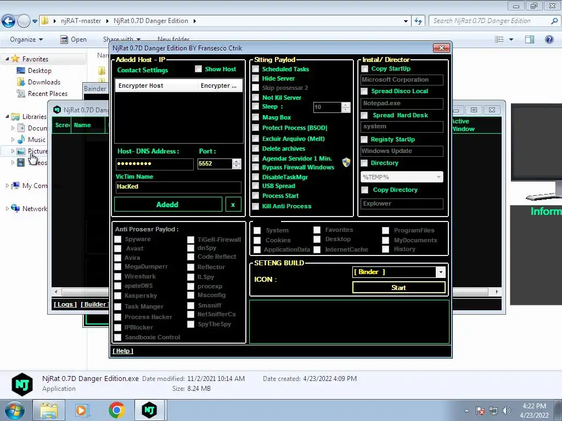Expand the Music library node
Viewport: 562px width, 421px height.
13,139
